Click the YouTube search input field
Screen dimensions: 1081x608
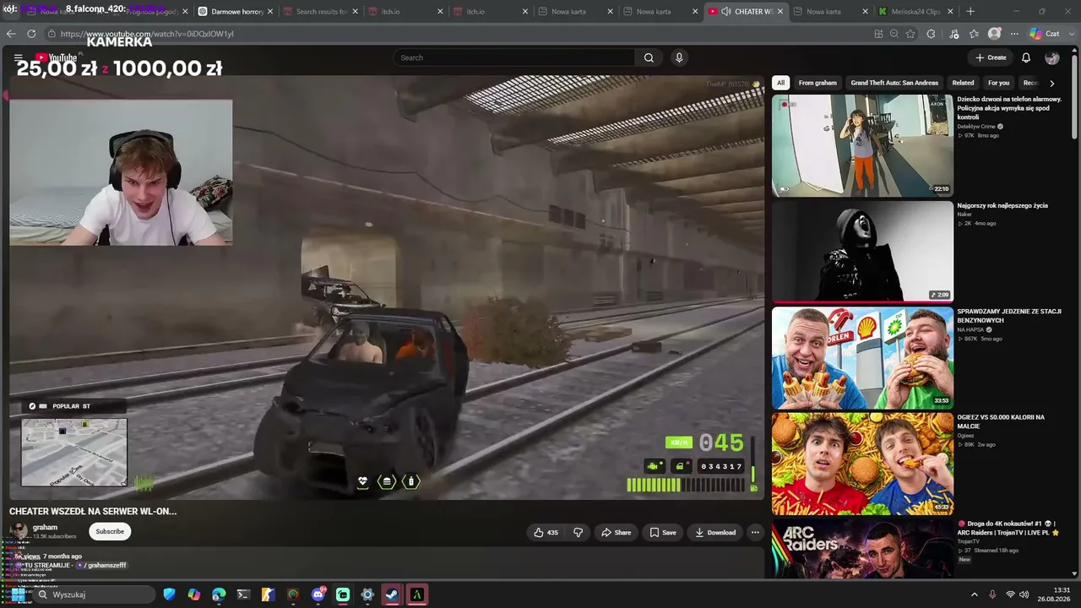pyautogui.click(x=513, y=57)
